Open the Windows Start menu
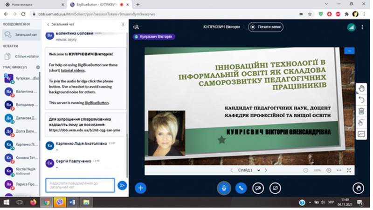 coord(7,203)
